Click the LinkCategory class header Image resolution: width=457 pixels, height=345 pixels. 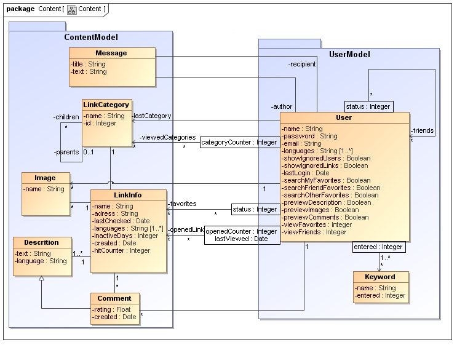pos(106,105)
